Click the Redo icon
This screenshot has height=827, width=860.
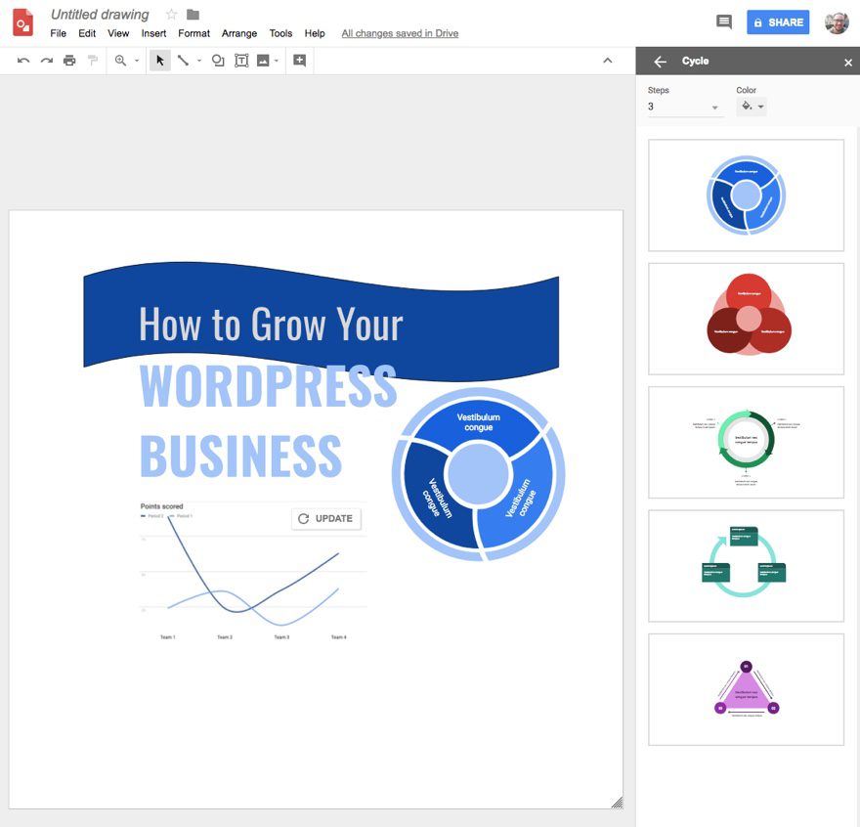(x=46, y=60)
